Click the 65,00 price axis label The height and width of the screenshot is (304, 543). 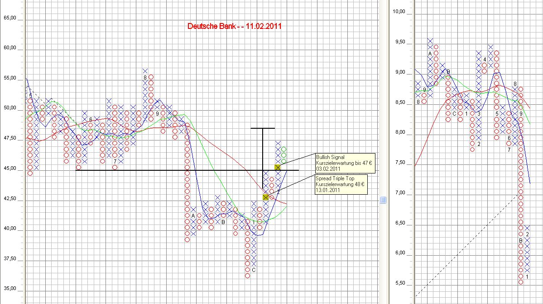pos(10,18)
